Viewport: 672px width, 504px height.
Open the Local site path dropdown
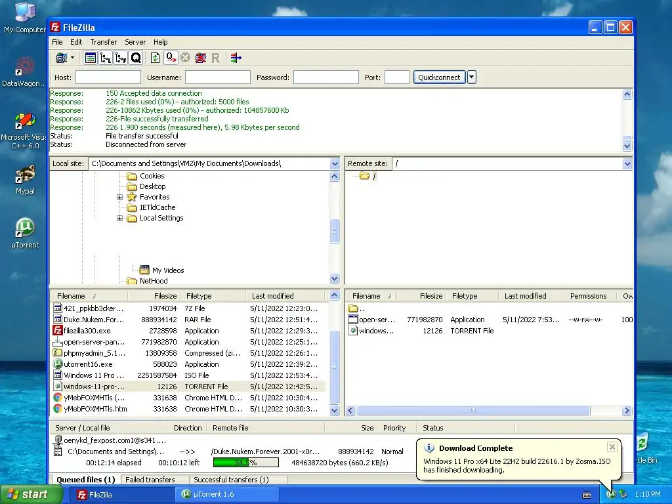(335, 163)
